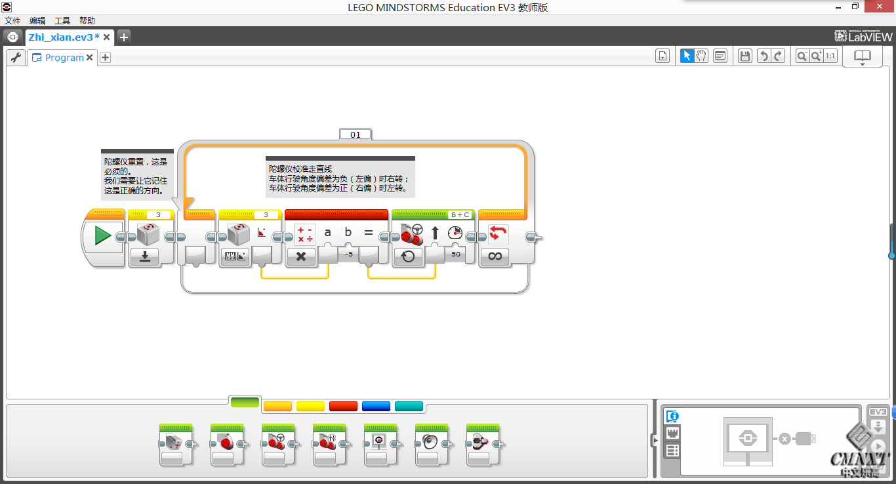Close the Program tab
Image resolution: width=896 pixels, height=484 pixels.
point(90,58)
